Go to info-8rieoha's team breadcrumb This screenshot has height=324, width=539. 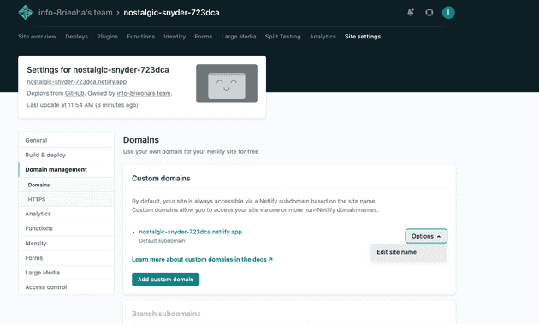(75, 12)
